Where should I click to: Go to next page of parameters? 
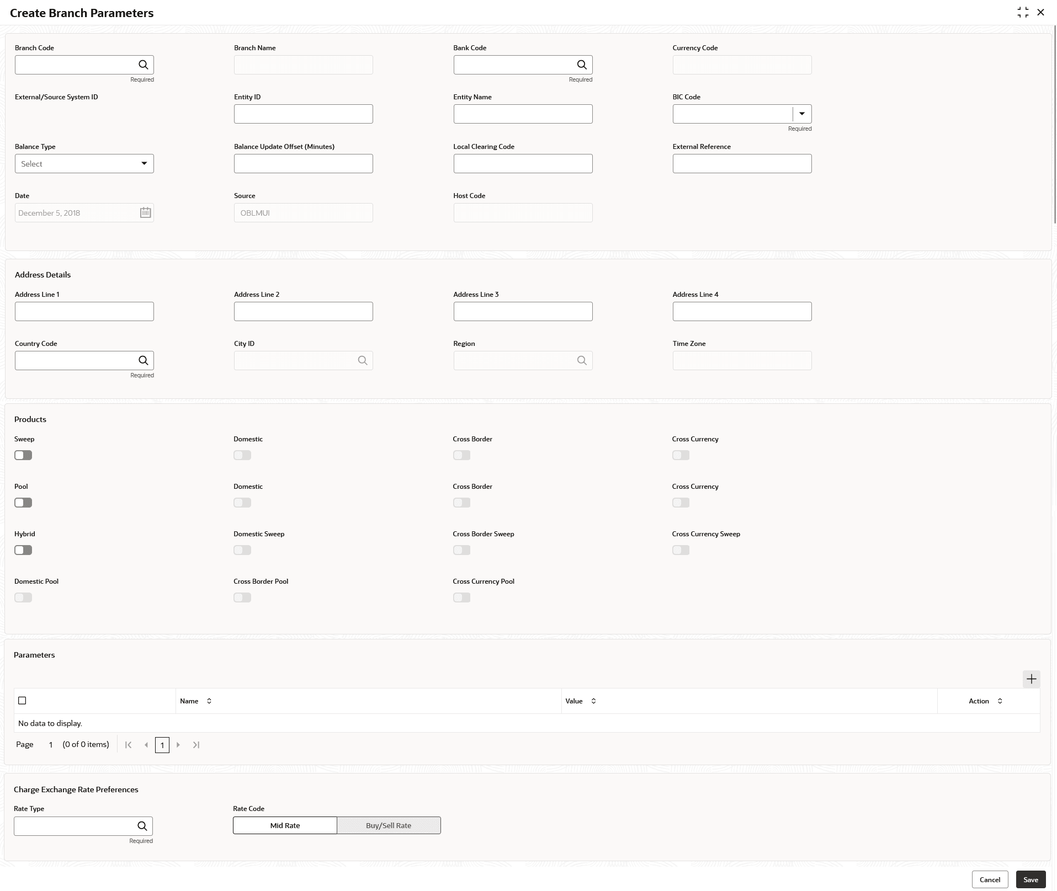click(178, 745)
